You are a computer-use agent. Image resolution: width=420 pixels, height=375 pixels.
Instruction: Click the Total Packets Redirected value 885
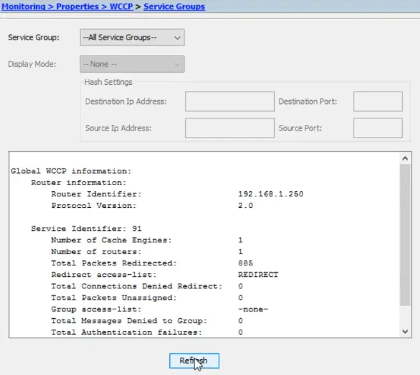[245, 263]
